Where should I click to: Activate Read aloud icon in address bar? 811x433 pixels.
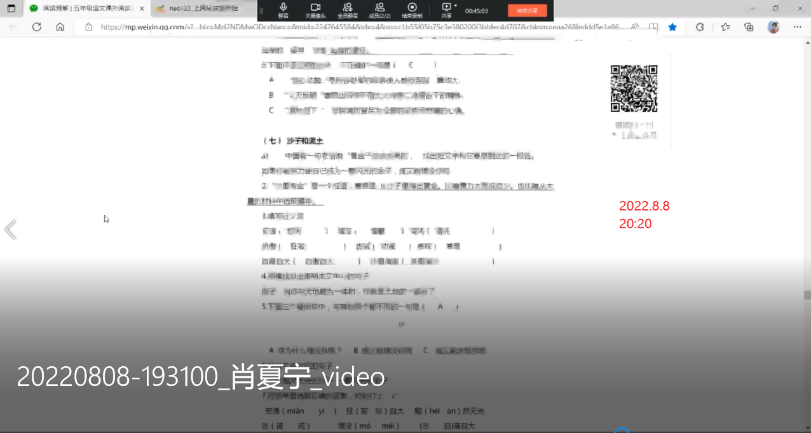(634, 27)
